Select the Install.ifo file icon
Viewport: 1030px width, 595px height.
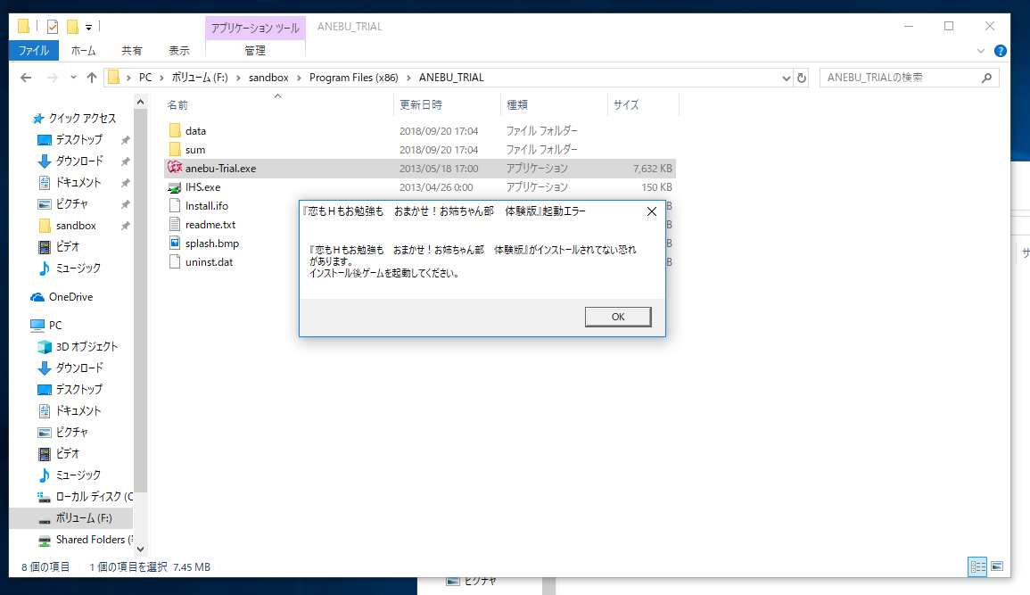[x=175, y=205]
